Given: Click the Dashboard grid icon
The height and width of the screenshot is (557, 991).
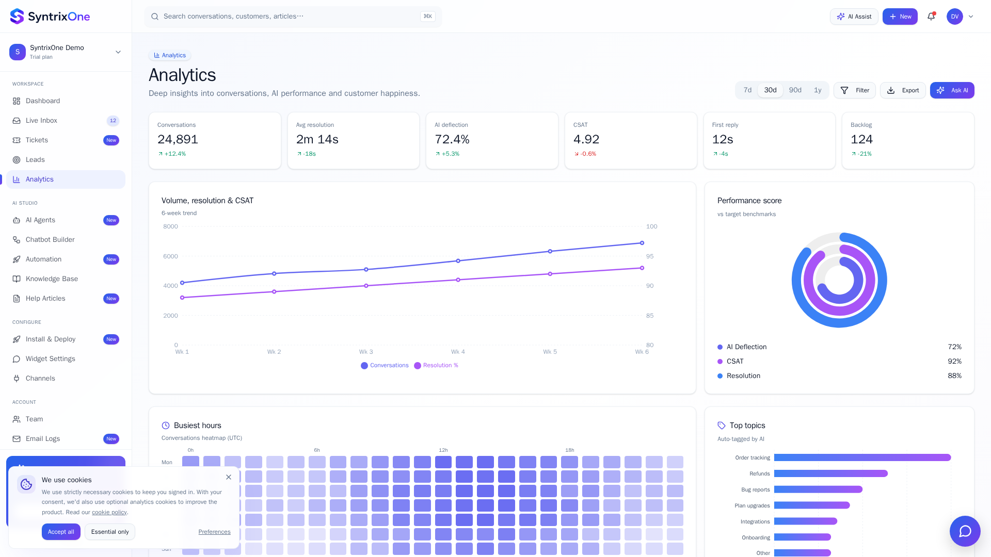Looking at the screenshot, I should [17, 101].
